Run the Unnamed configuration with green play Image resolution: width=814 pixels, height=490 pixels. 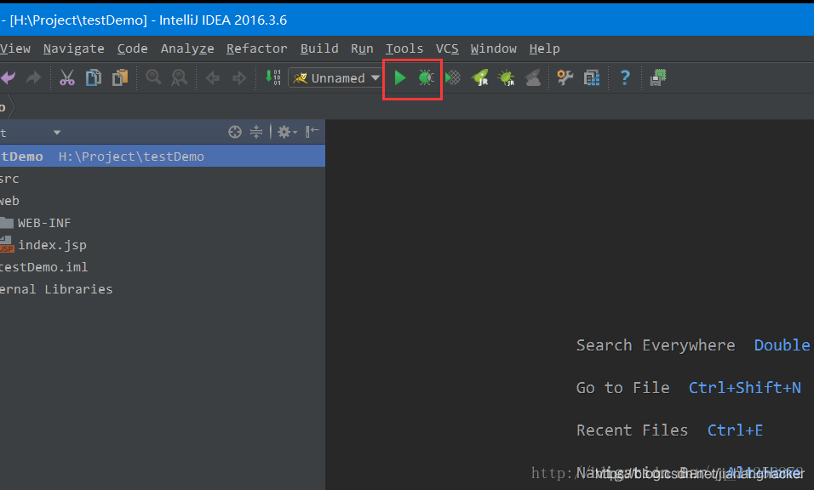point(399,77)
